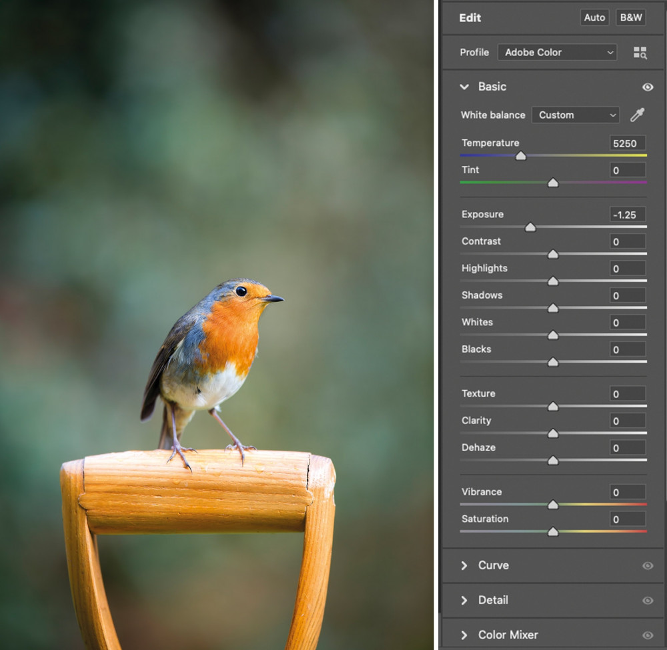Image resolution: width=667 pixels, height=650 pixels.
Task: Click the robin in the photo preview
Action: [213, 361]
